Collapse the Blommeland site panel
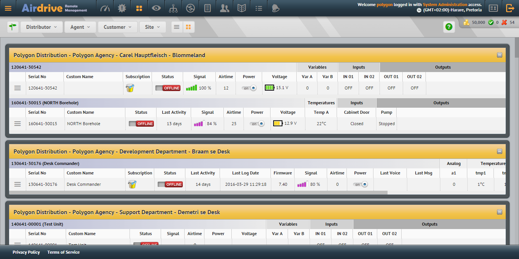This screenshot has width=519, height=259. point(500,55)
